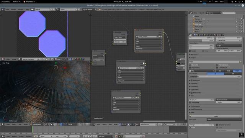
Task: Open the Blender application menu in top bar
Action: click(x=29, y=2)
